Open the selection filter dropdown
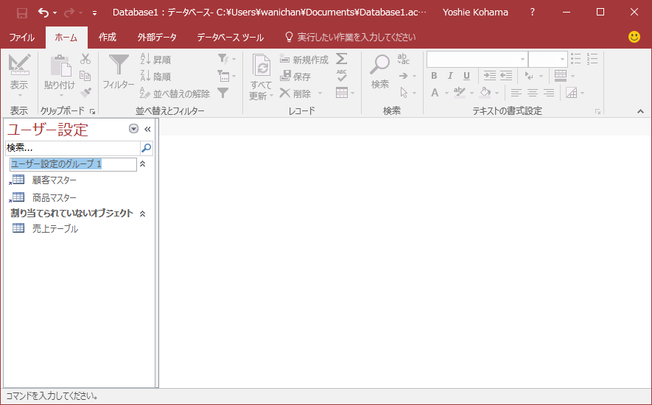Screen dimensions: 652x405 [x=227, y=59]
